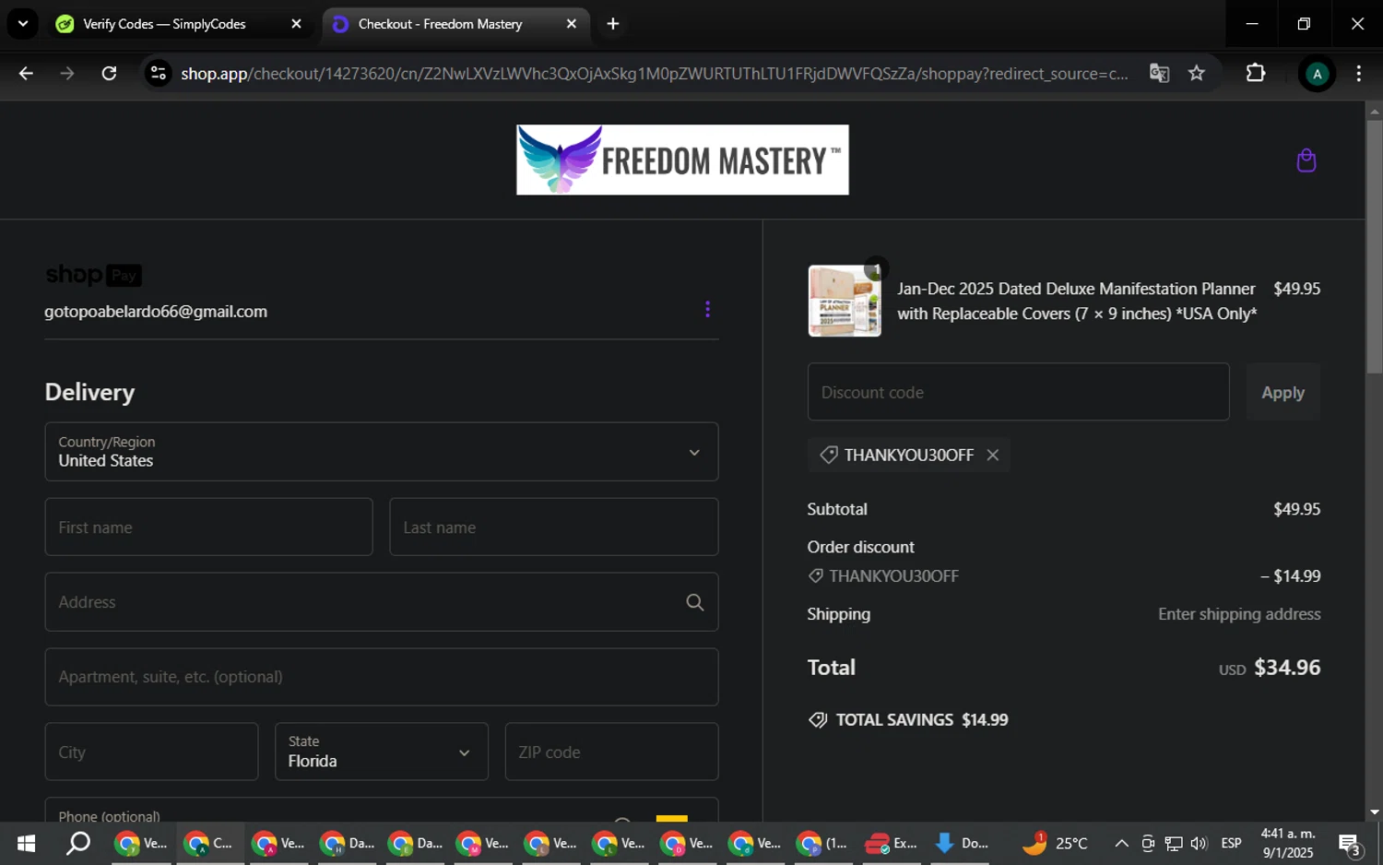Open the Do... downloads taskbar app
1383x865 pixels.
click(961, 843)
